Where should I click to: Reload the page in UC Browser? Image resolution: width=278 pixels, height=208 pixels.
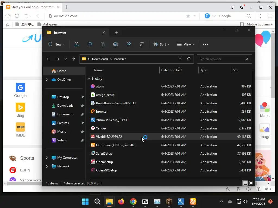(17, 16)
